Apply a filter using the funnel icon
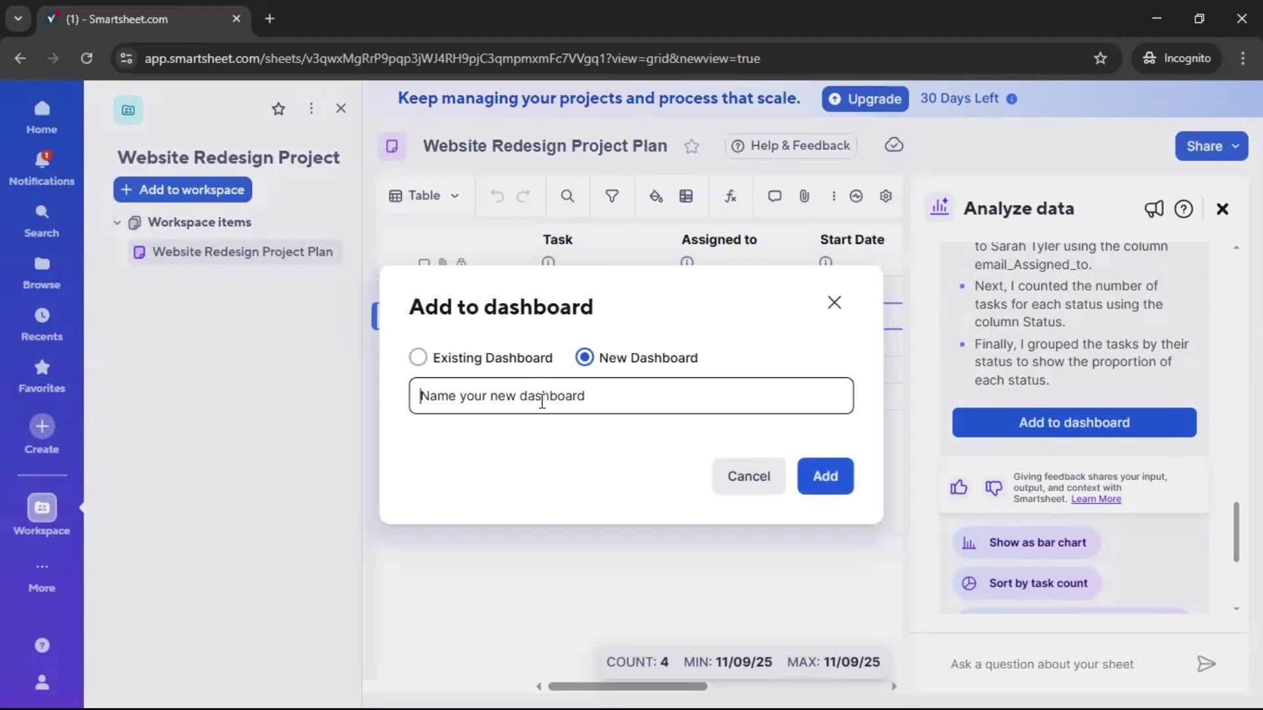Screen dimensions: 1263x710 (x=612, y=196)
